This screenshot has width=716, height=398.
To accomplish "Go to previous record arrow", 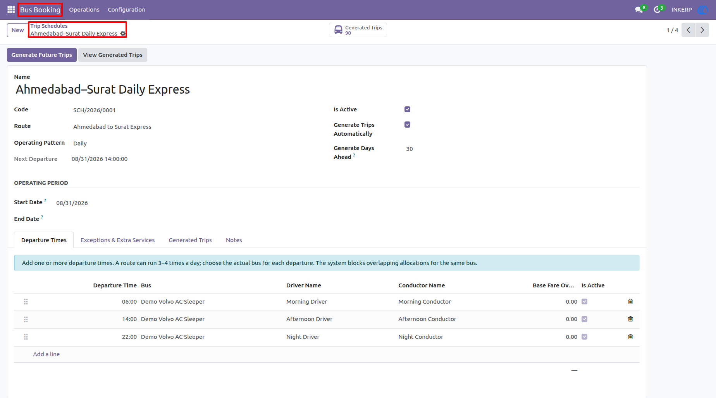I will pyautogui.click(x=688, y=30).
